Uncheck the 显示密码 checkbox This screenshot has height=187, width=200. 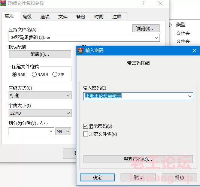click(85, 126)
